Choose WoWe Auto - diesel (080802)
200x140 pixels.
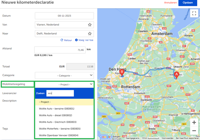pyautogui.click(x=64, y=115)
